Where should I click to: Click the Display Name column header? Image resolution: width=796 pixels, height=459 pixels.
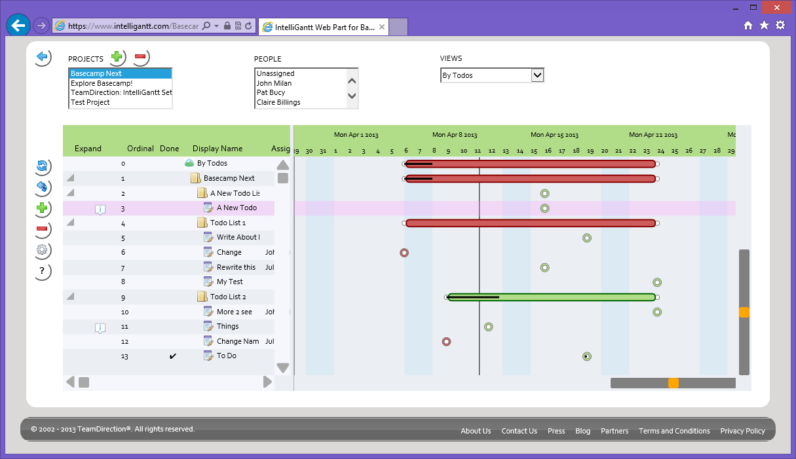pyautogui.click(x=218, y=149)
